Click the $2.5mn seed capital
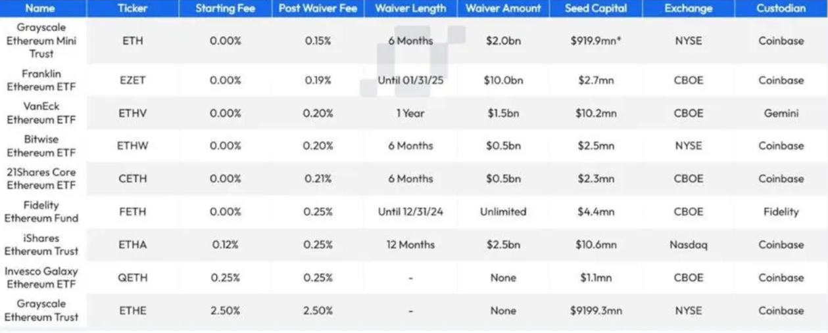Viewport: 828px width, 333px height. 595,146
